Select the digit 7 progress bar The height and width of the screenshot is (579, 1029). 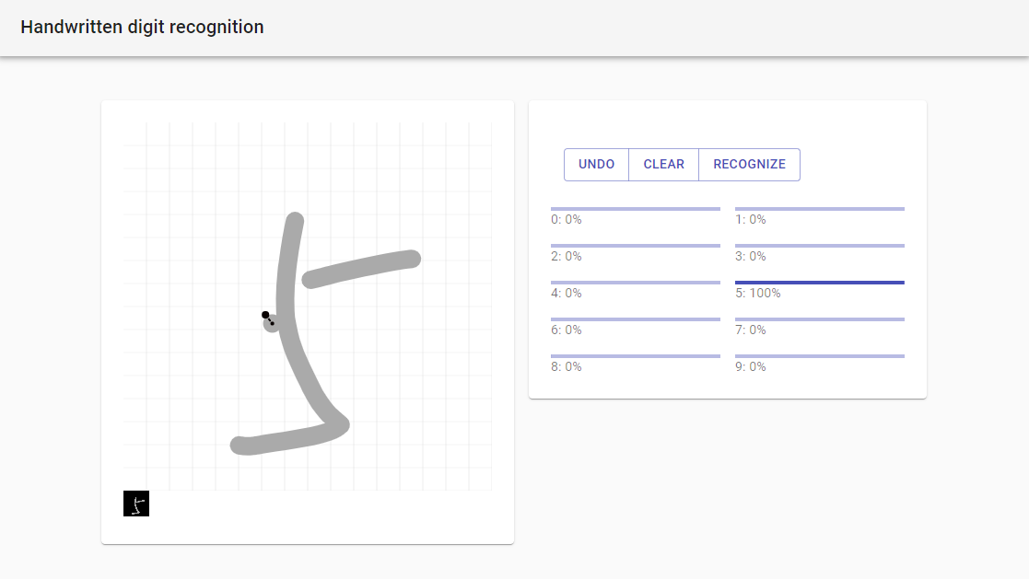(x=820, y=319)
